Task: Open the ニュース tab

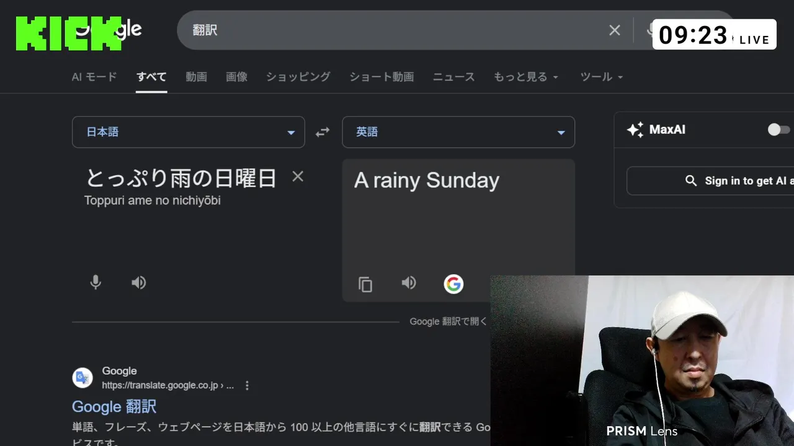Action: 454,77
